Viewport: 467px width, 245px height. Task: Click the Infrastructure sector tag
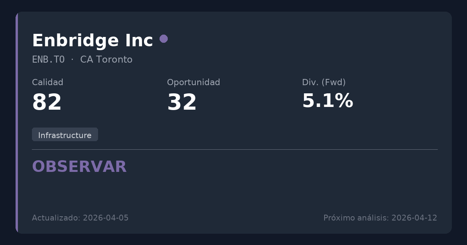[65, 135]
